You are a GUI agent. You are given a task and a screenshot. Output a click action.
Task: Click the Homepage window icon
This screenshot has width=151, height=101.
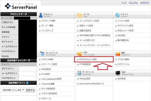tap(42, 54)
